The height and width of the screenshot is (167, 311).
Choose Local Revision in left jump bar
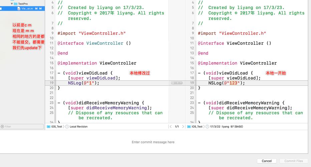[78, 127]
